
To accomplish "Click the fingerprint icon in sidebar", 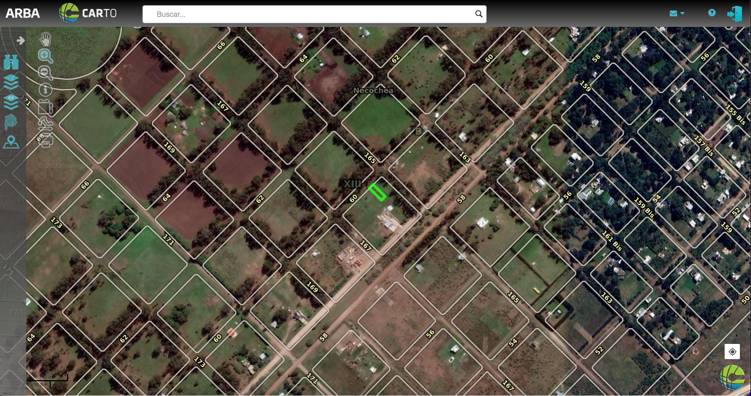I will [x=11, y=122].
